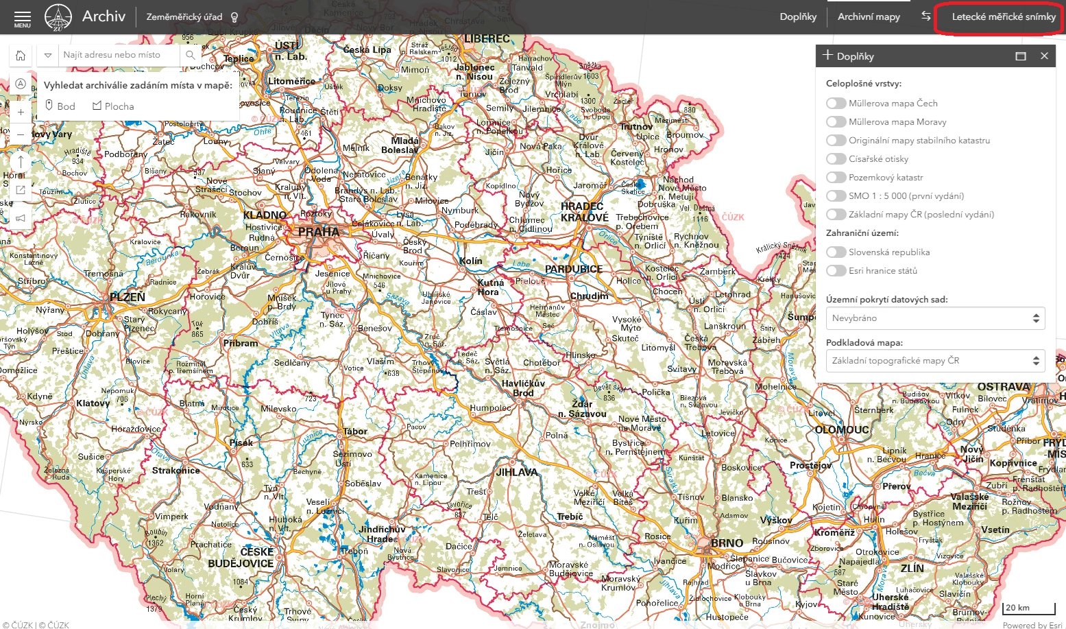1066x629 pixels.
Task: Switch on Esri hranice států
Action: (836, 270)
